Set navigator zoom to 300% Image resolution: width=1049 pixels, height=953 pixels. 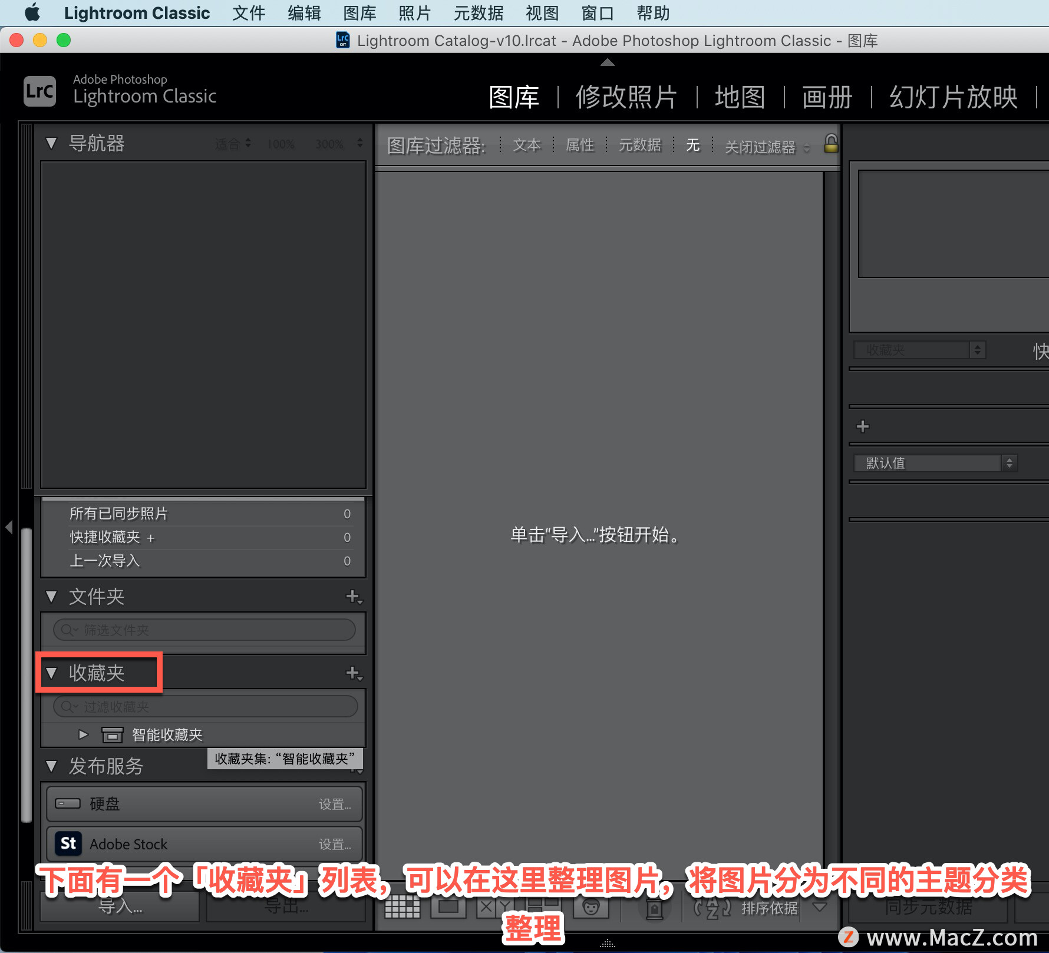tap(329, 144)
